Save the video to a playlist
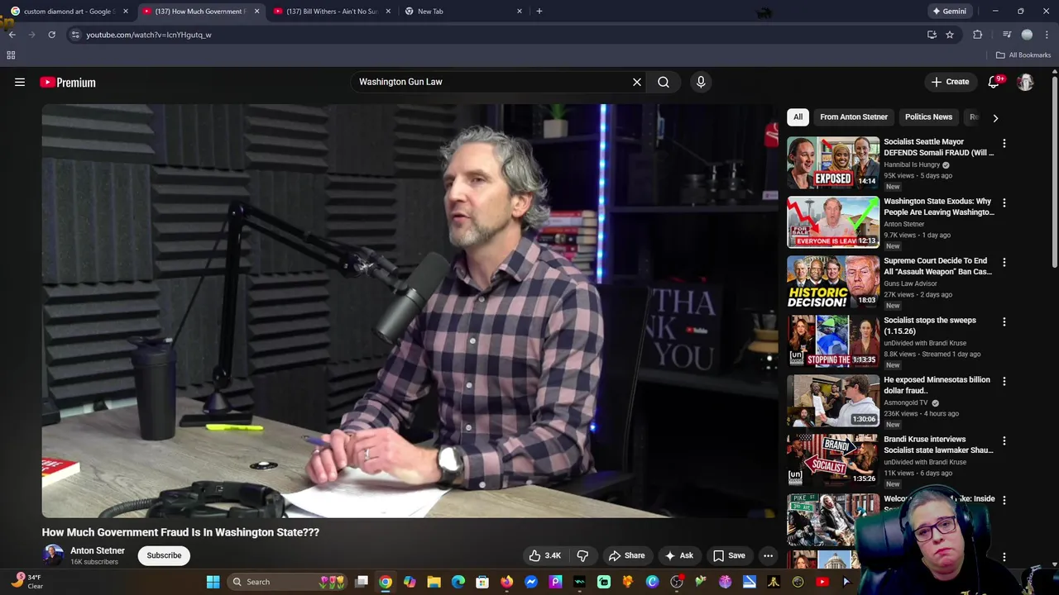Screen dimensions: 1059x595 click(x=729, y=555)
